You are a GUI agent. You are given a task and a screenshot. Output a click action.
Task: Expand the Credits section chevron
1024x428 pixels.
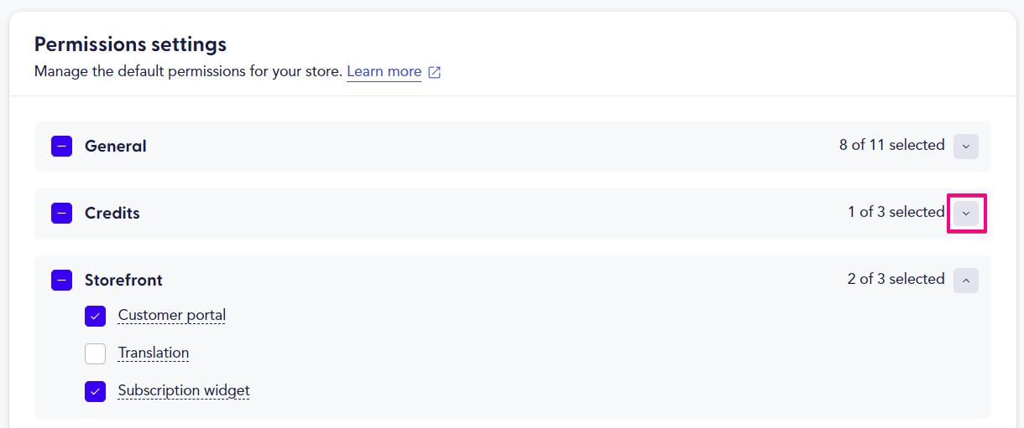pyautogui.click(x=966, y=214)
